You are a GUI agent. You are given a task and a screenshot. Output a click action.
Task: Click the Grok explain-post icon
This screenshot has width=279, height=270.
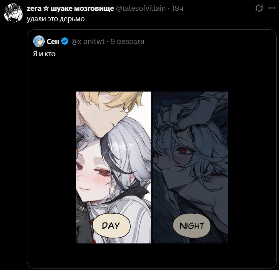click(x=259, y=8)
